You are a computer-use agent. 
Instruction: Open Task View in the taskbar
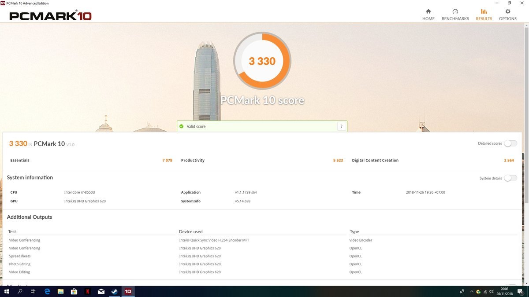[34, 291]
